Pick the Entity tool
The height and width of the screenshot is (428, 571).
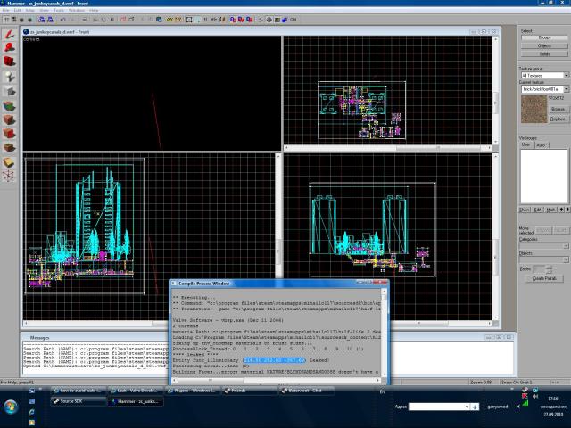click(x=10, y=77)
